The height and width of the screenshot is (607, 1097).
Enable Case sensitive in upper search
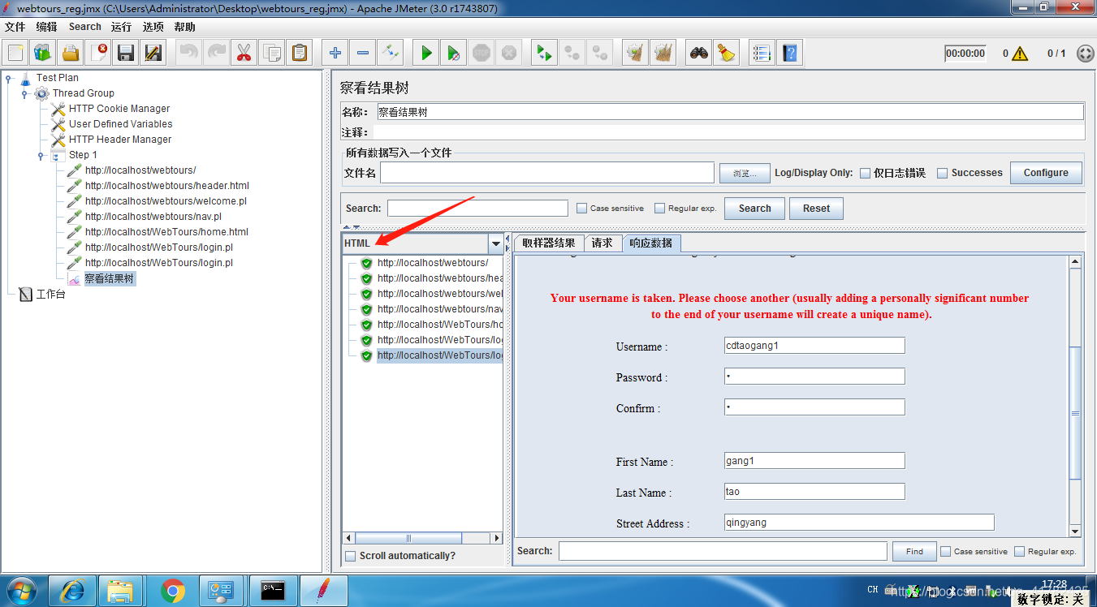pos(581,209)
